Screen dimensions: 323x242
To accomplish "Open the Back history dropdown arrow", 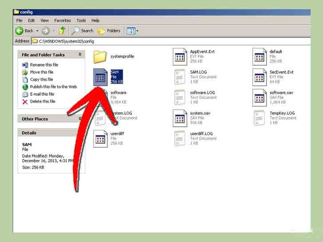I will coord(37,31).
